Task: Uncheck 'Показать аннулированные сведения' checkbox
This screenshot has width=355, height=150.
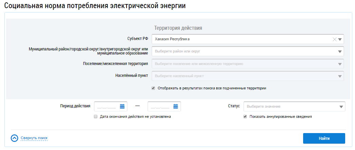Action: pos(245,116)
